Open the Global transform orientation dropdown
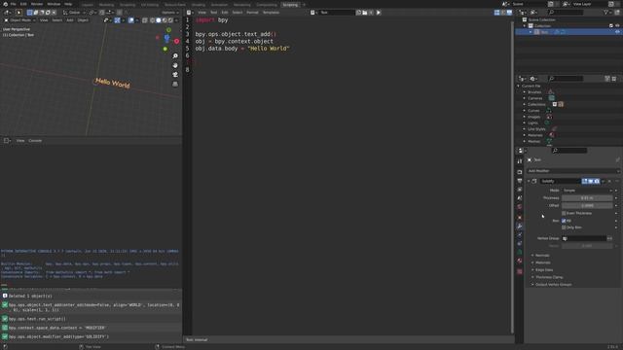Screen dimensions: 623x350 tap(74, 13)
